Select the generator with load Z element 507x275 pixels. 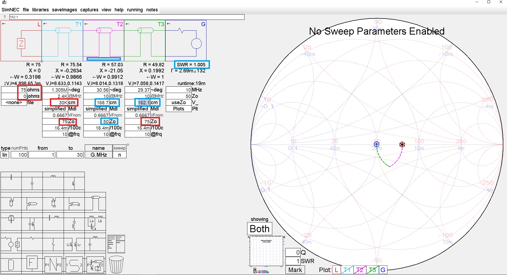(x=11, y=243)
